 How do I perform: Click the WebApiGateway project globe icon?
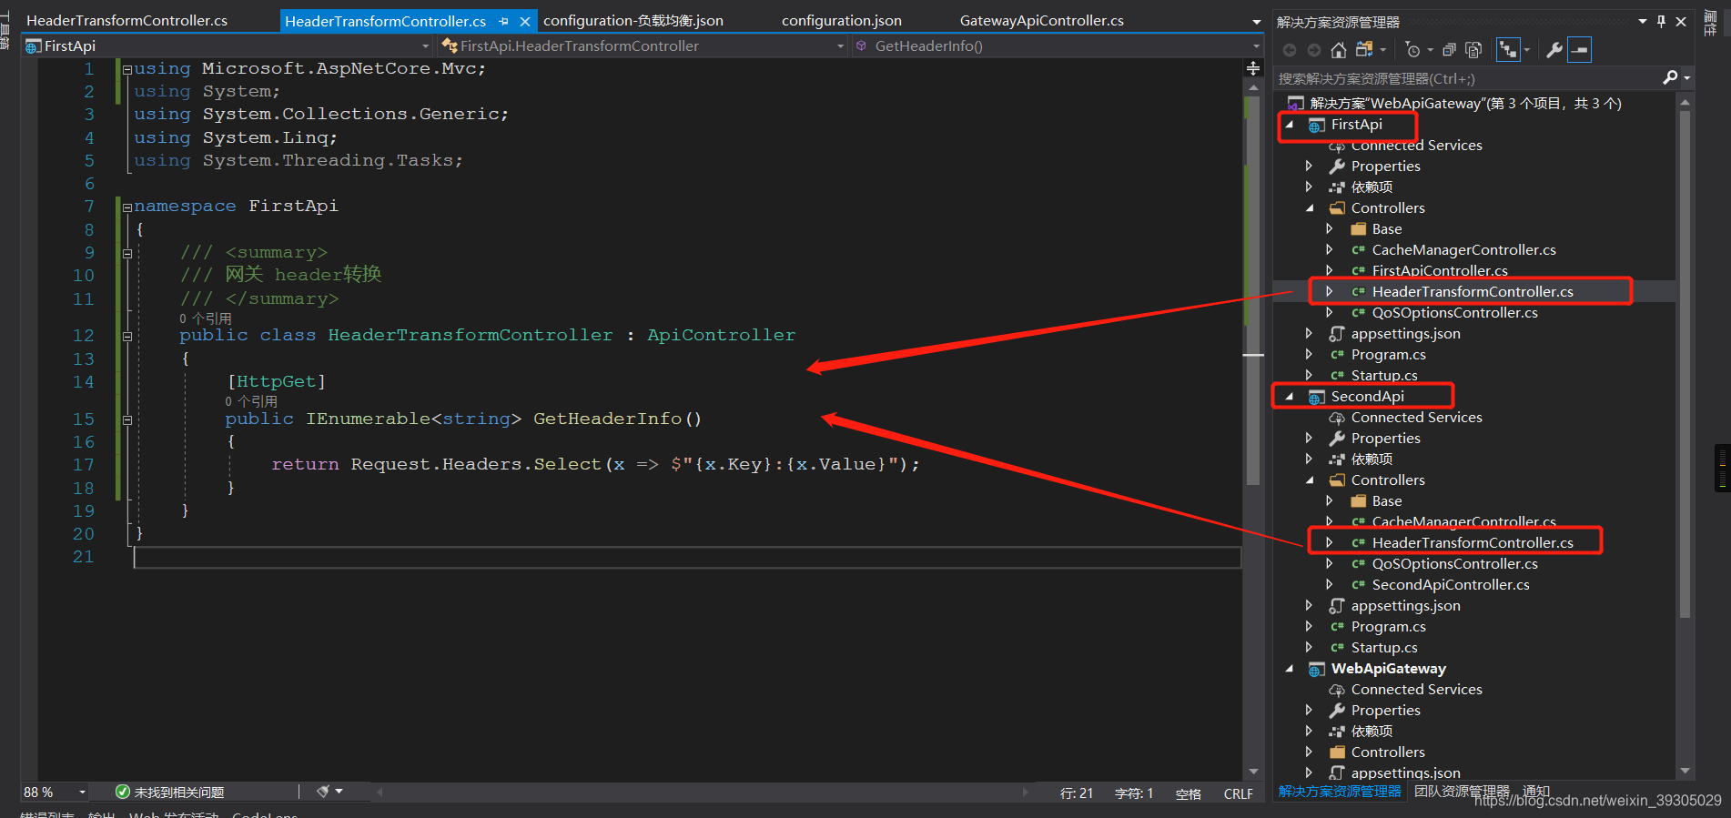[x=1317, y=669]
